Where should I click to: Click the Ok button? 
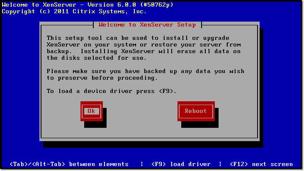click(92, 111)
